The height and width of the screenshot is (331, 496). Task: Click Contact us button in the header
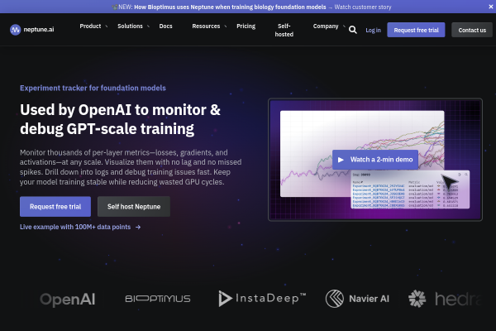472,30
